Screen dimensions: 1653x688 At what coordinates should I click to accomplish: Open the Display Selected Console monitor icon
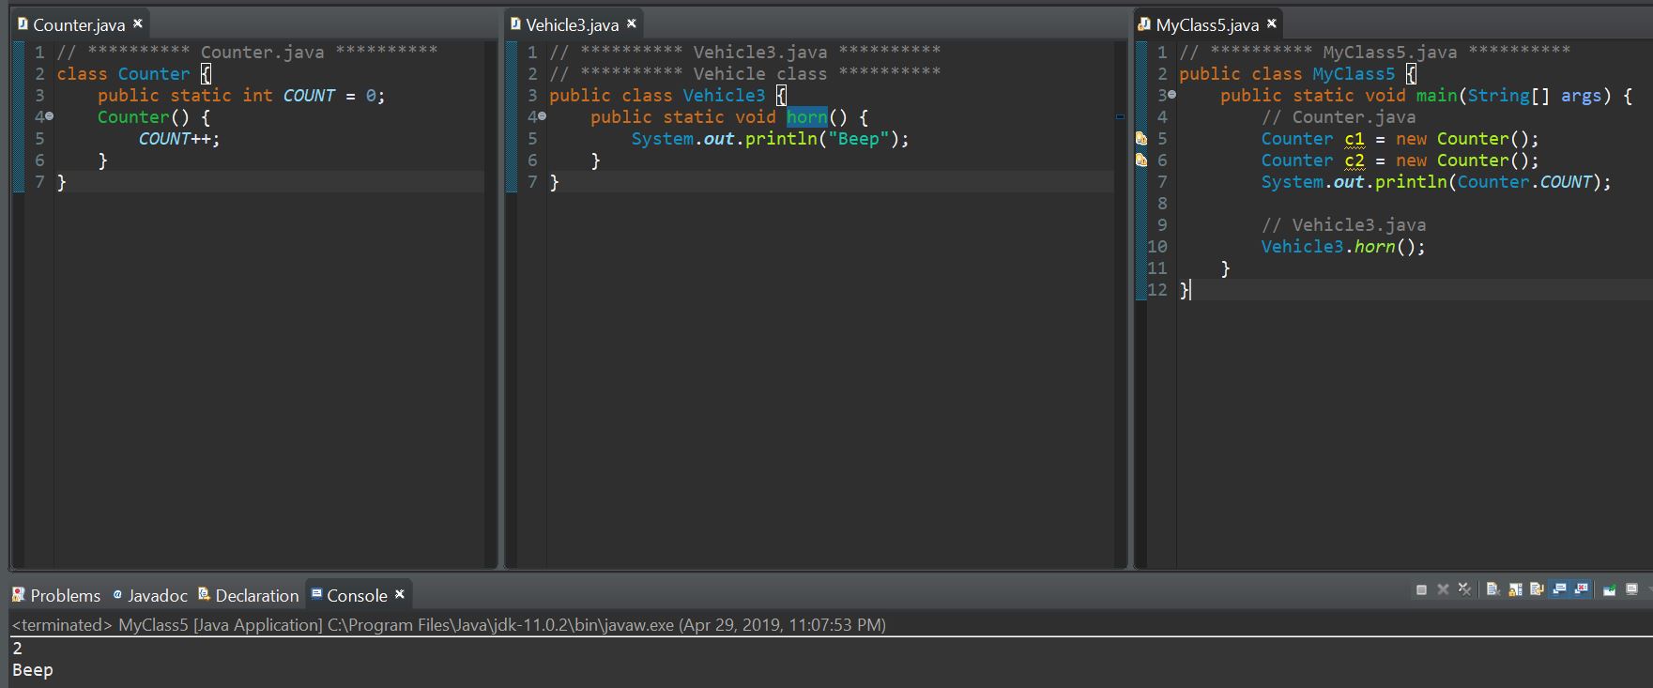point(1631,589)
